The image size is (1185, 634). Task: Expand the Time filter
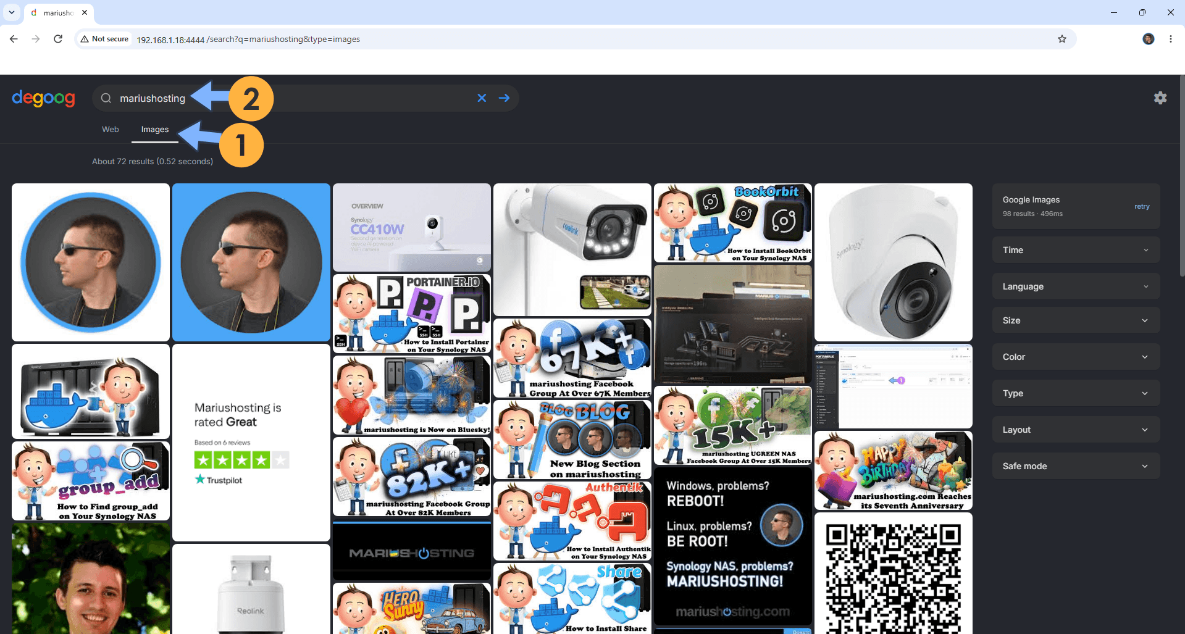pos(1076,250)
